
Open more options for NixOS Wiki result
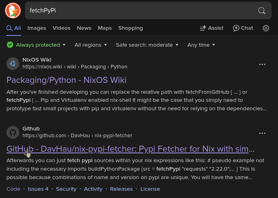pos(262,64)
